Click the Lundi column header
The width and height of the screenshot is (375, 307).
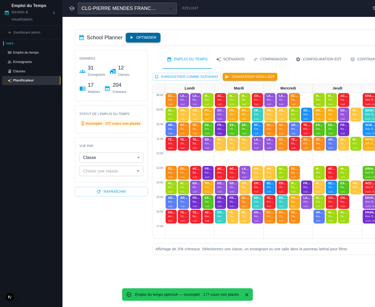(x=190, y=88)
